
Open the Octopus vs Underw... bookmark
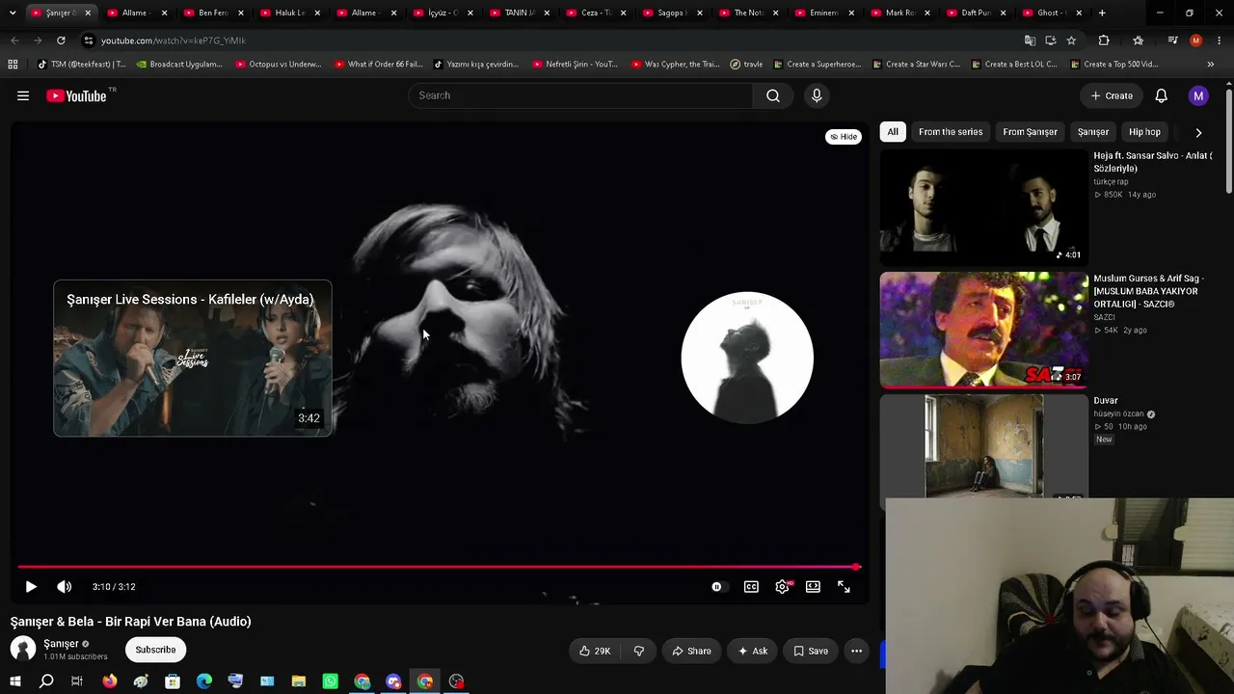coord(277,65)
